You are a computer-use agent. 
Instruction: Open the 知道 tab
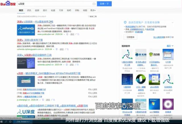53,10
